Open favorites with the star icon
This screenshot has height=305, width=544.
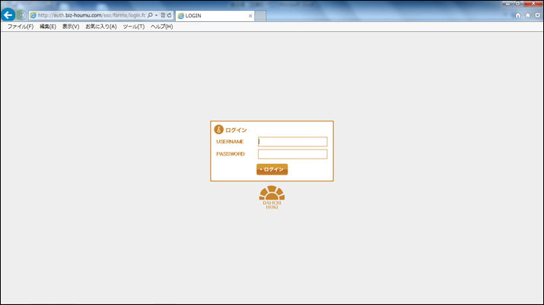[x=528, y=15]
